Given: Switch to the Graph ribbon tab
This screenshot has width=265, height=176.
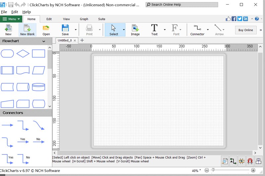Looking at the screenshot, I should [84, 19].
